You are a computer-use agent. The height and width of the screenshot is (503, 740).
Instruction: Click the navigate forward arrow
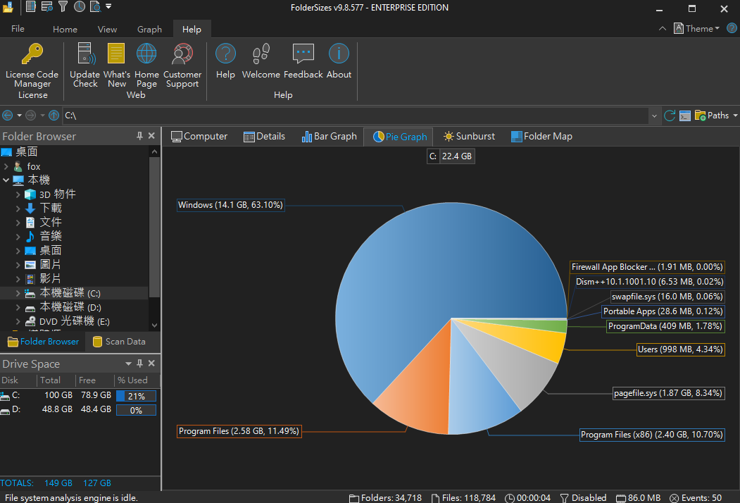click(31, 116)
